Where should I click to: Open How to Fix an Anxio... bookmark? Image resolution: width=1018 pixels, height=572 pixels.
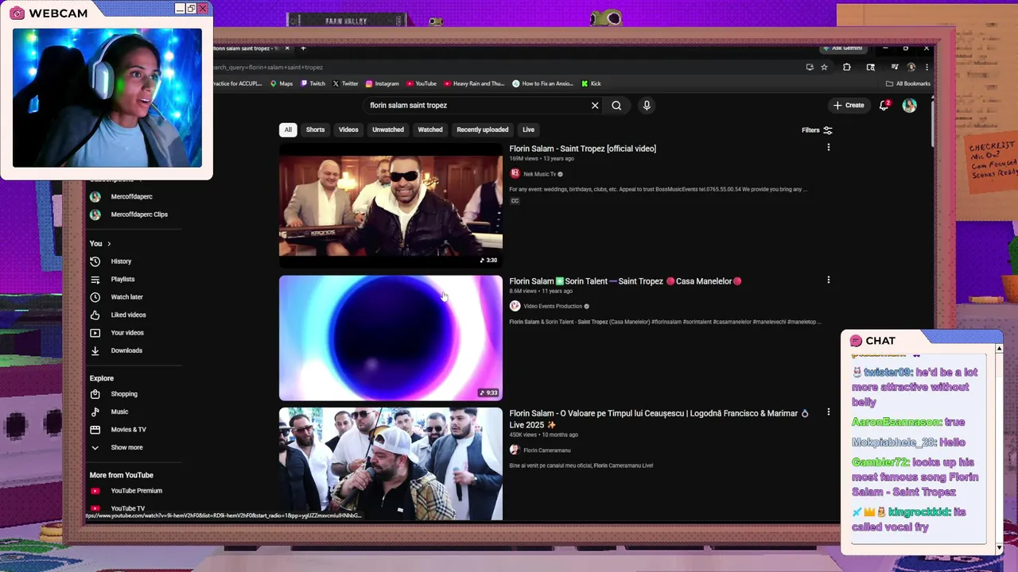pyautogui.click(x=543, y=83)
